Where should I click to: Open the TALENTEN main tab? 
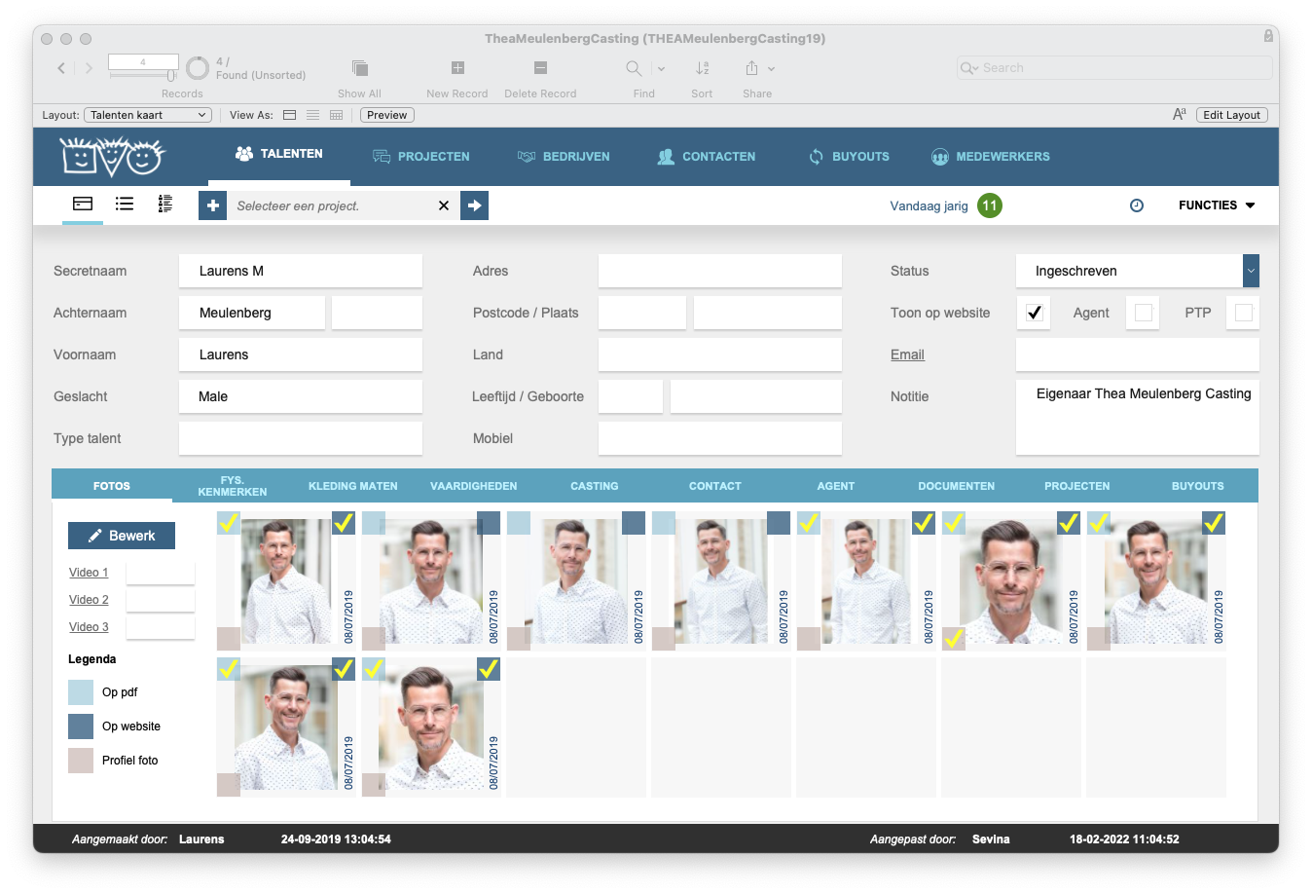click(x=278, y=154)
